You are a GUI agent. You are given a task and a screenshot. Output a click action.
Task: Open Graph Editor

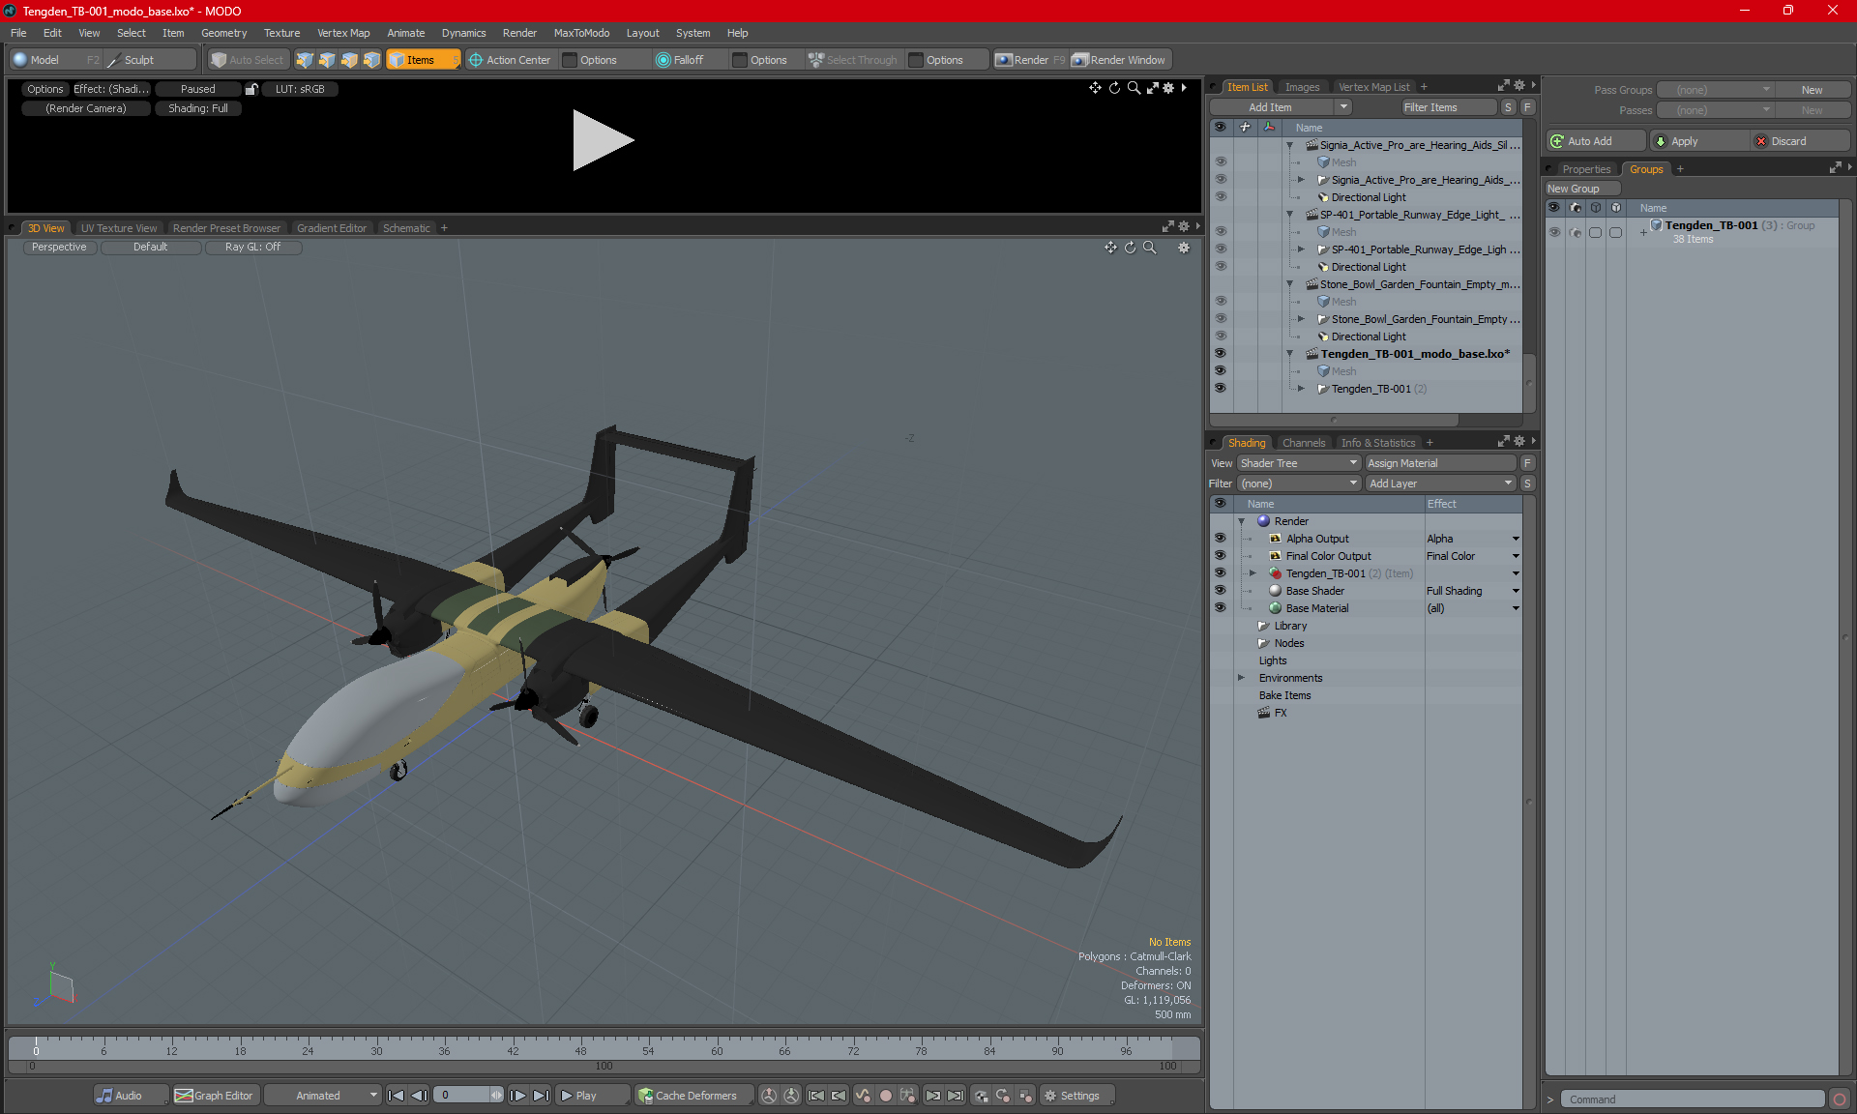(x=215, y=1096)
